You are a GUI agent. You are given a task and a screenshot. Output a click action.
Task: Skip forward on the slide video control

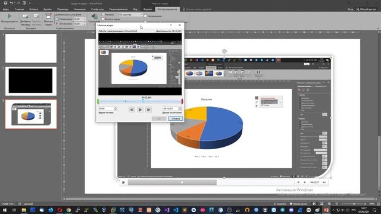pyautogui.click(x=305, y=182)
